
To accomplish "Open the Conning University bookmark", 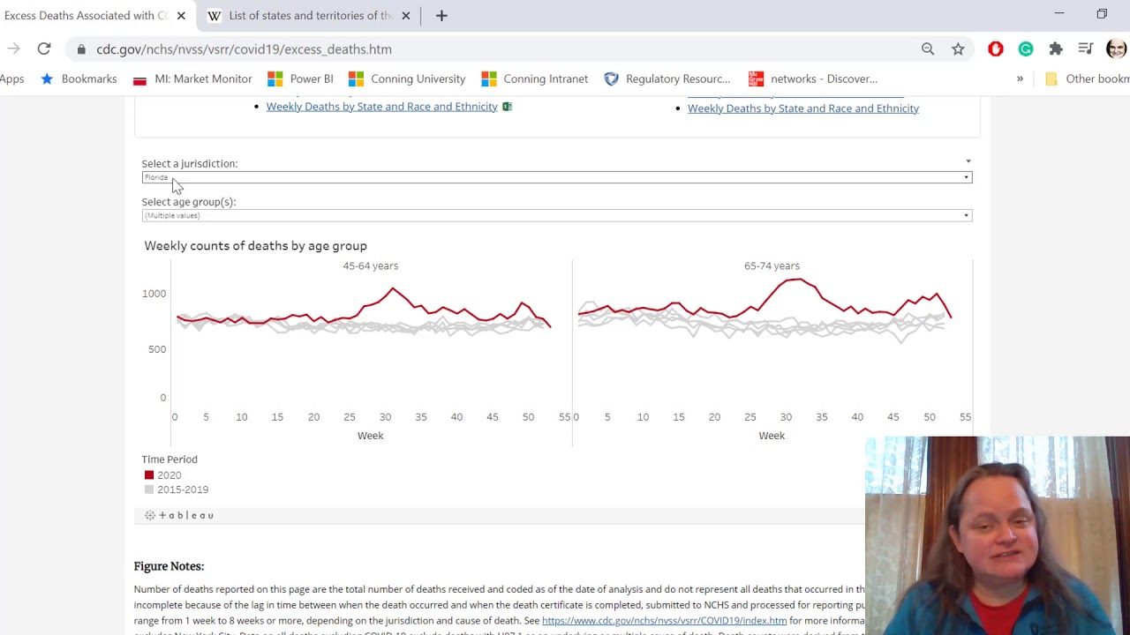I will (407, 78).
